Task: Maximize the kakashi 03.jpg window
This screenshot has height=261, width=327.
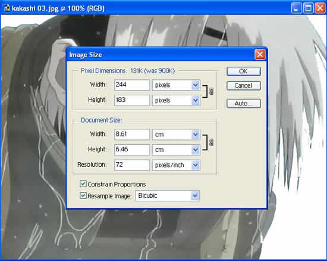Action: 308,8
